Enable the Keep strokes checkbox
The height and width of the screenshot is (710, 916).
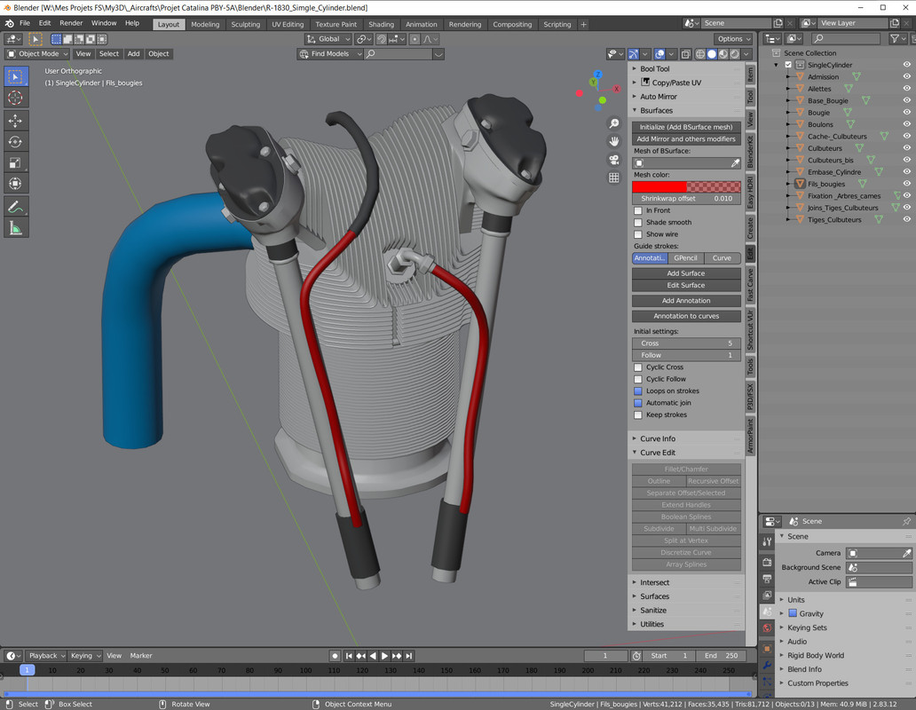(x=638, y=414)
